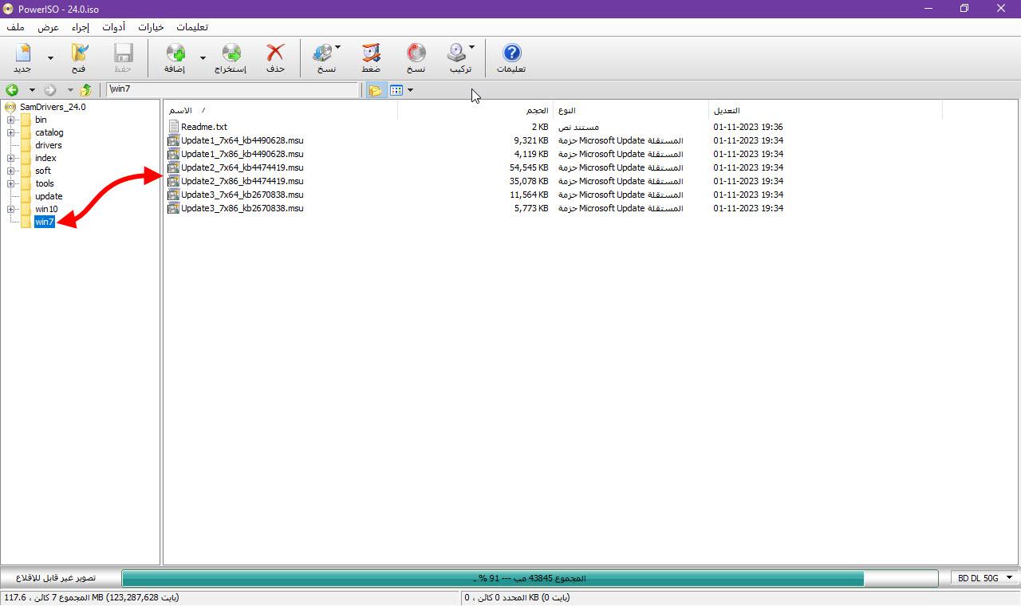Click the green Back navigation arrow
Screen dimensions: 1021x606
coord(12,90)
